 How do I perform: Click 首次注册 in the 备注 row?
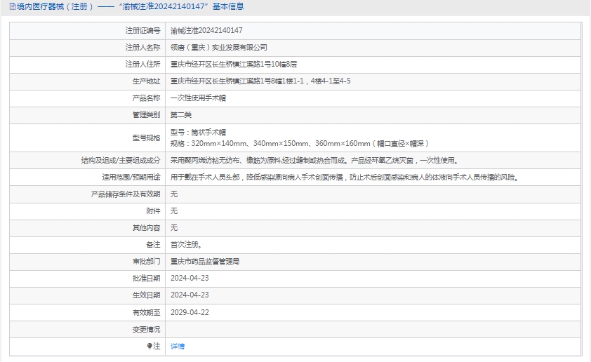[x=187, y=244]
